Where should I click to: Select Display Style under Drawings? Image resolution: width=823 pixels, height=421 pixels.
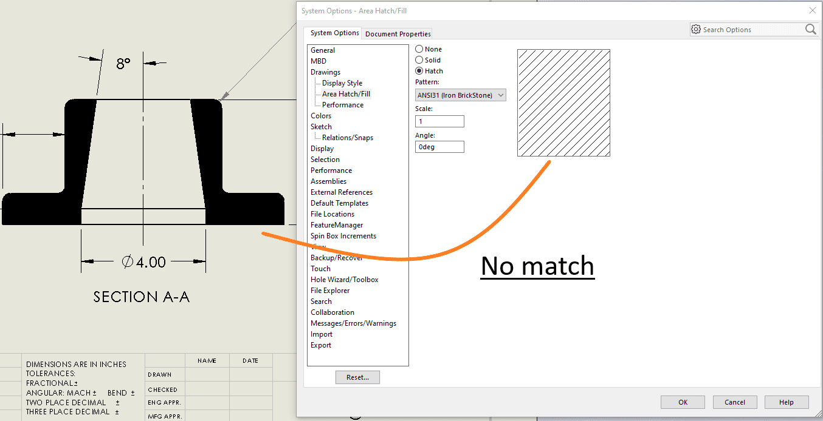(340, 83)
